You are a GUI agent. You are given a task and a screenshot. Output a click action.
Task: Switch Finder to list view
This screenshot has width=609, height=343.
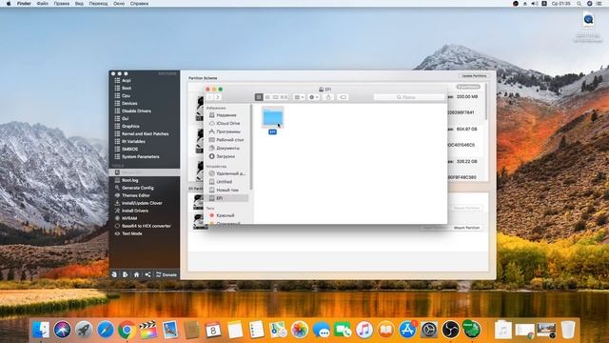[x=267, y=97]
